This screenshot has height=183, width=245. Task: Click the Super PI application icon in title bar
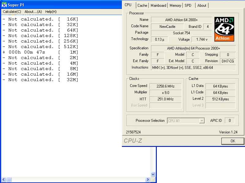4,5
